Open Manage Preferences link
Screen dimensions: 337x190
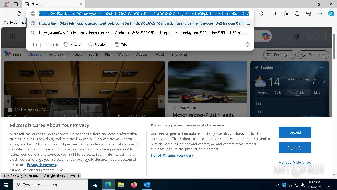[295, 162]
